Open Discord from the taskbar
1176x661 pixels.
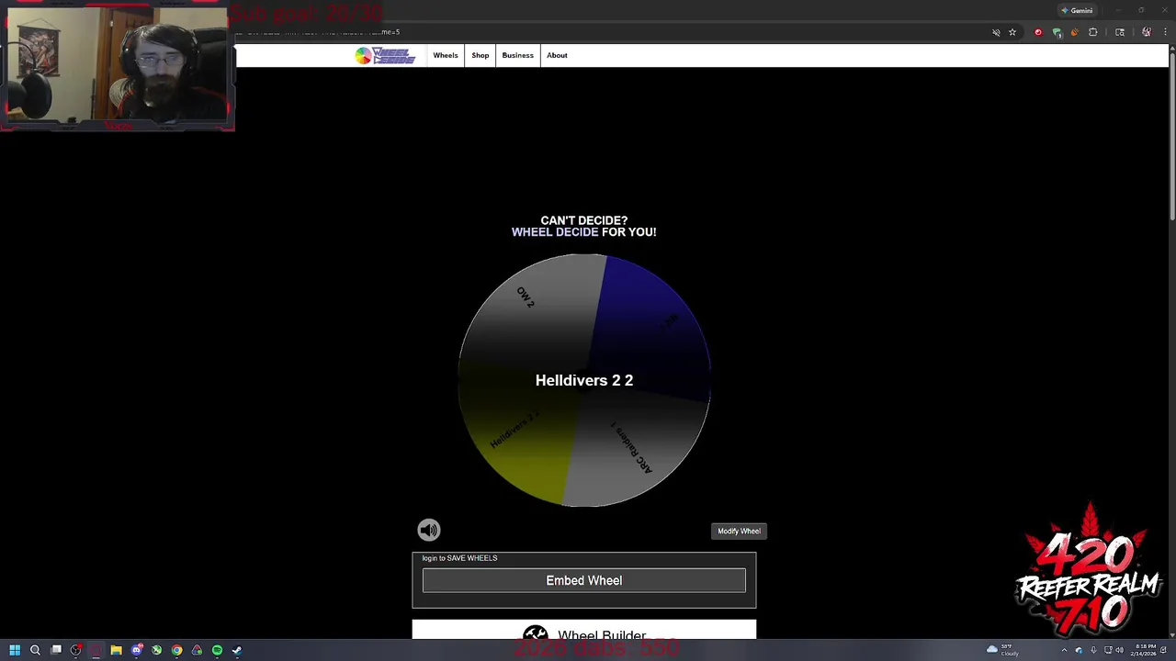(x=137, y=650)
